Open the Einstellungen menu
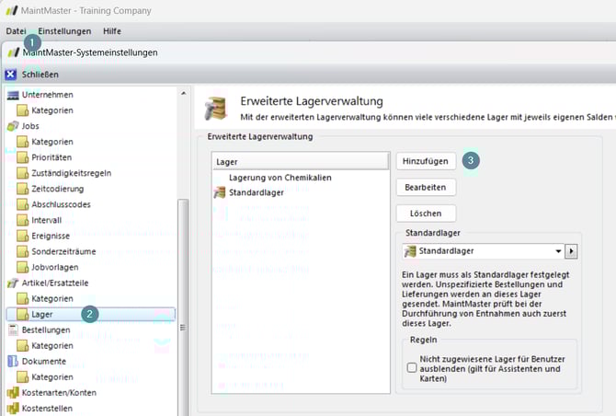 click(64, 31)
